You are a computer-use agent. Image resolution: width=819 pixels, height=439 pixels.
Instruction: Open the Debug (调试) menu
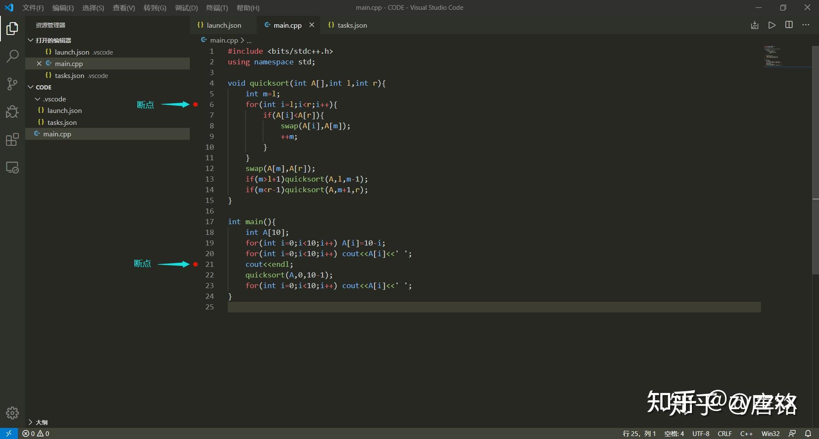186,8
